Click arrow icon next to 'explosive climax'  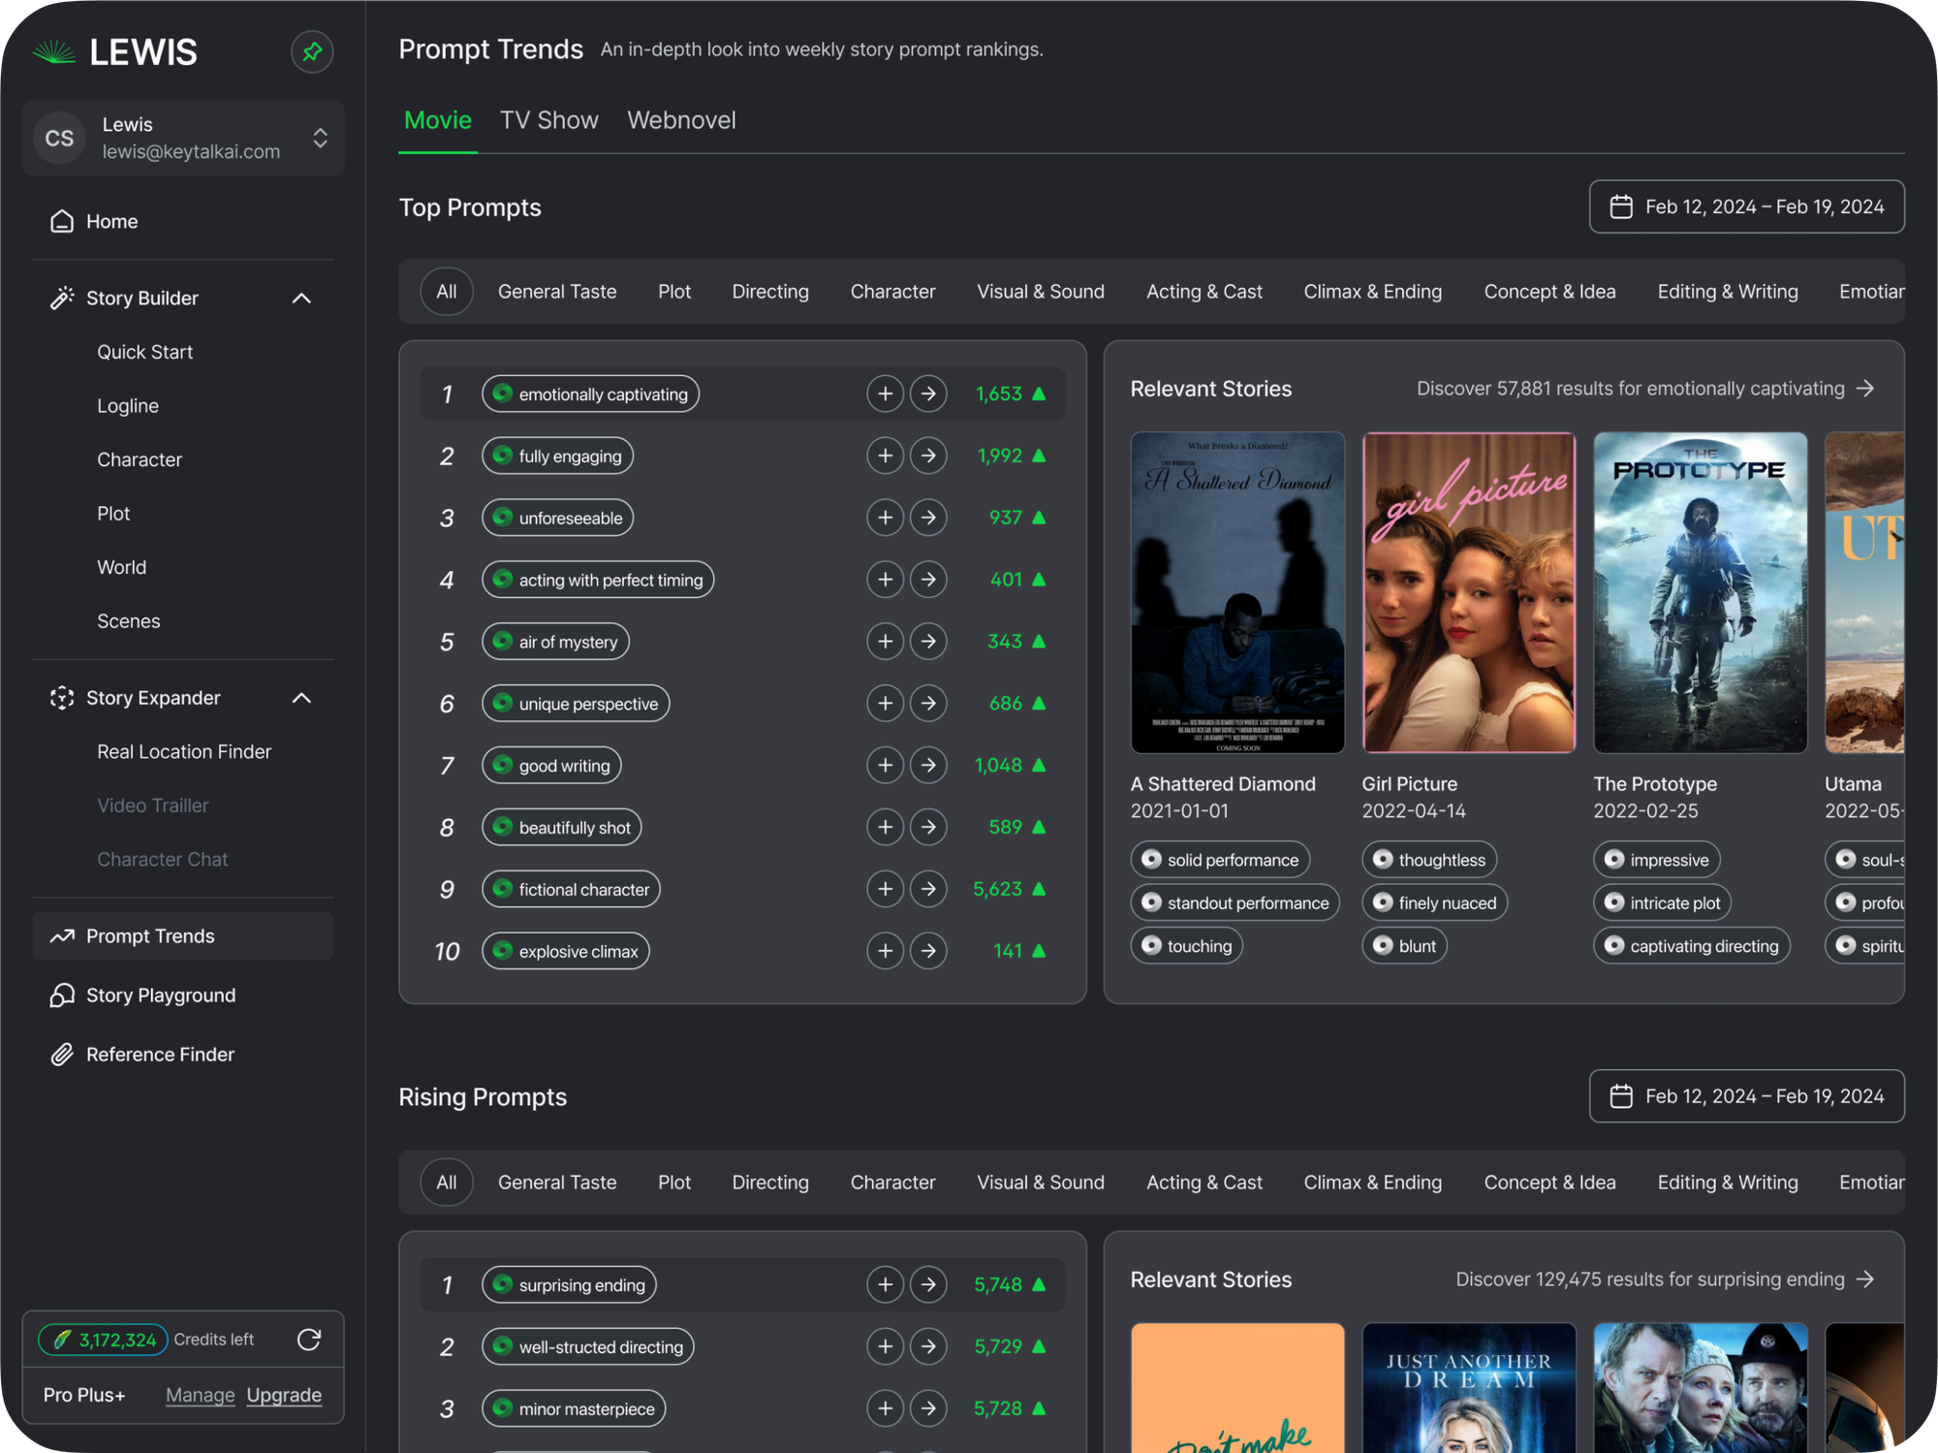pos(928,951)
